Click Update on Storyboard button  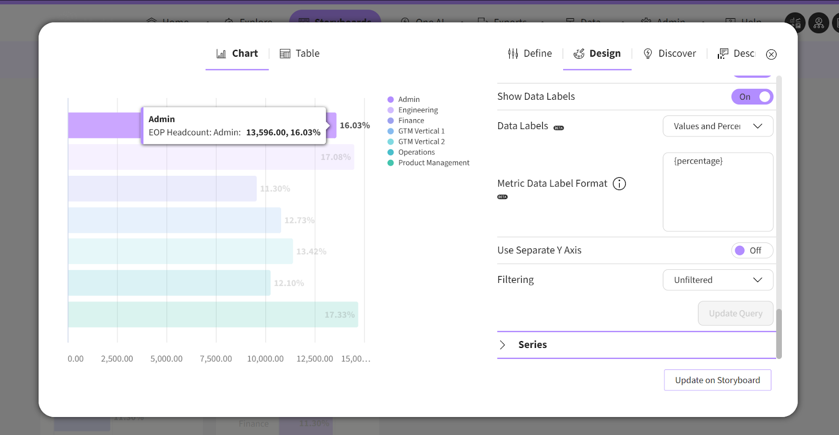(x=717, y=380)
